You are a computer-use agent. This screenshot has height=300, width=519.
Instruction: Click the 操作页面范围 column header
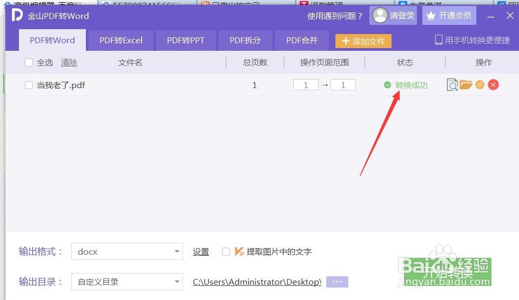(325, 62)
